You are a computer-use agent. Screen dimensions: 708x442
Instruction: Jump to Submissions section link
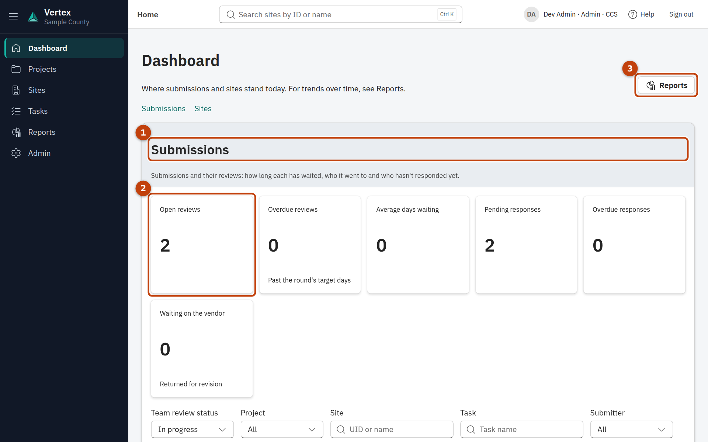[163, 109]
